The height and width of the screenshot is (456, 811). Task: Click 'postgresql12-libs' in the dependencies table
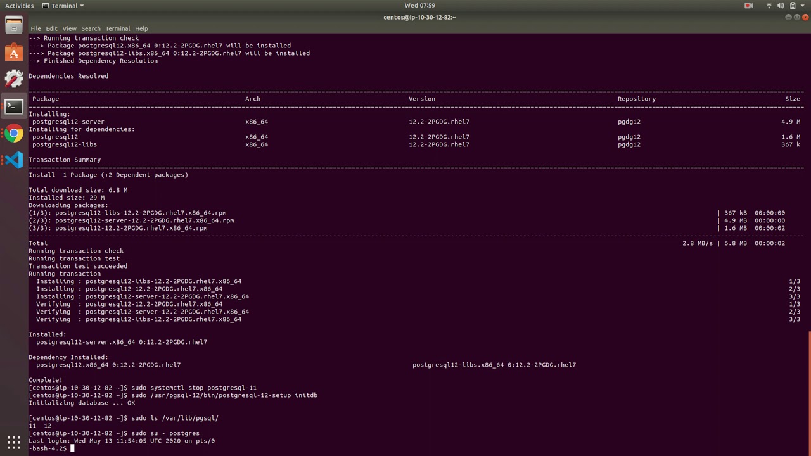click(x=65, y=144)
